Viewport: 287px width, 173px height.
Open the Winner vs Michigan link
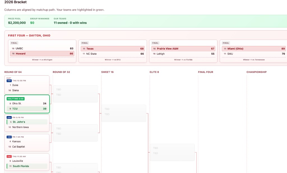coord(42,60)
